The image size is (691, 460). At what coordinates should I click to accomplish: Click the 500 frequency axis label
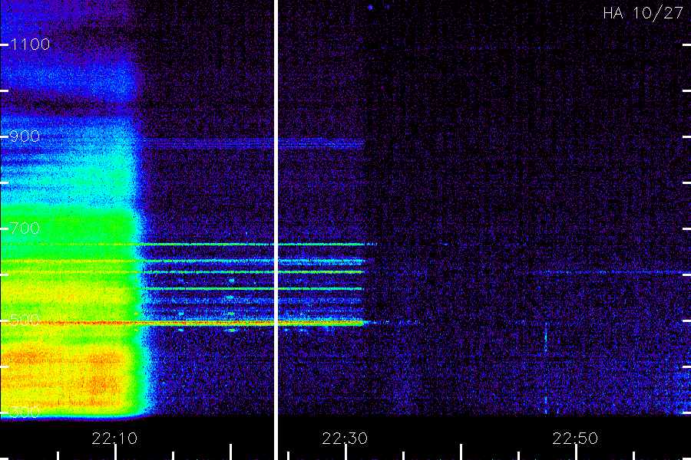coord(25,320)
